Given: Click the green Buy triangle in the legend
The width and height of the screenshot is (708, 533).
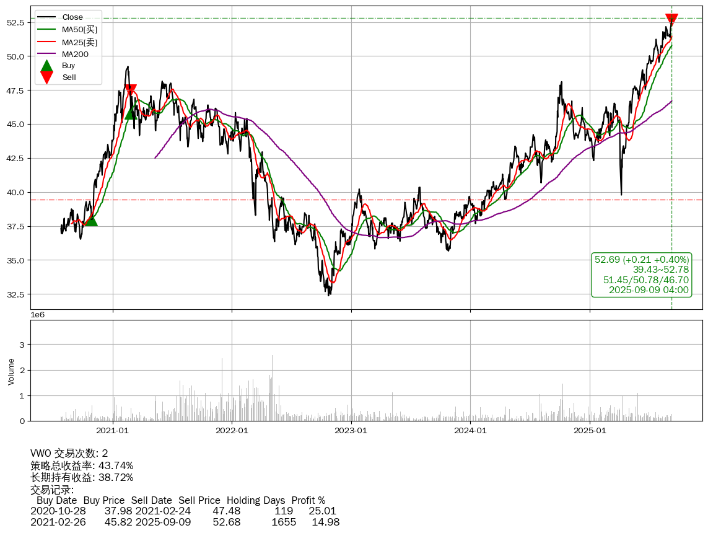Looking at the screenshot, I should click(x=46, y=66).
